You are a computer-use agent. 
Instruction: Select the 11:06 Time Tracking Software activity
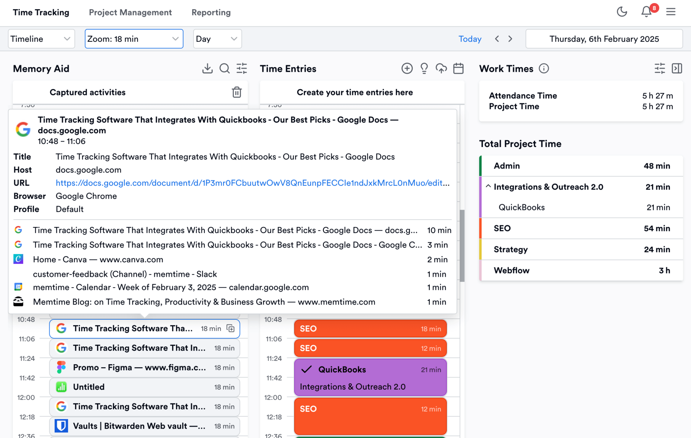[x=144, y=348]
